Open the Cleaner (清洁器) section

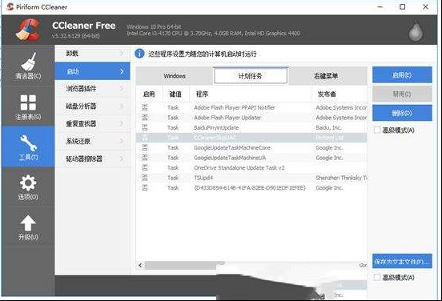(28, 66)
